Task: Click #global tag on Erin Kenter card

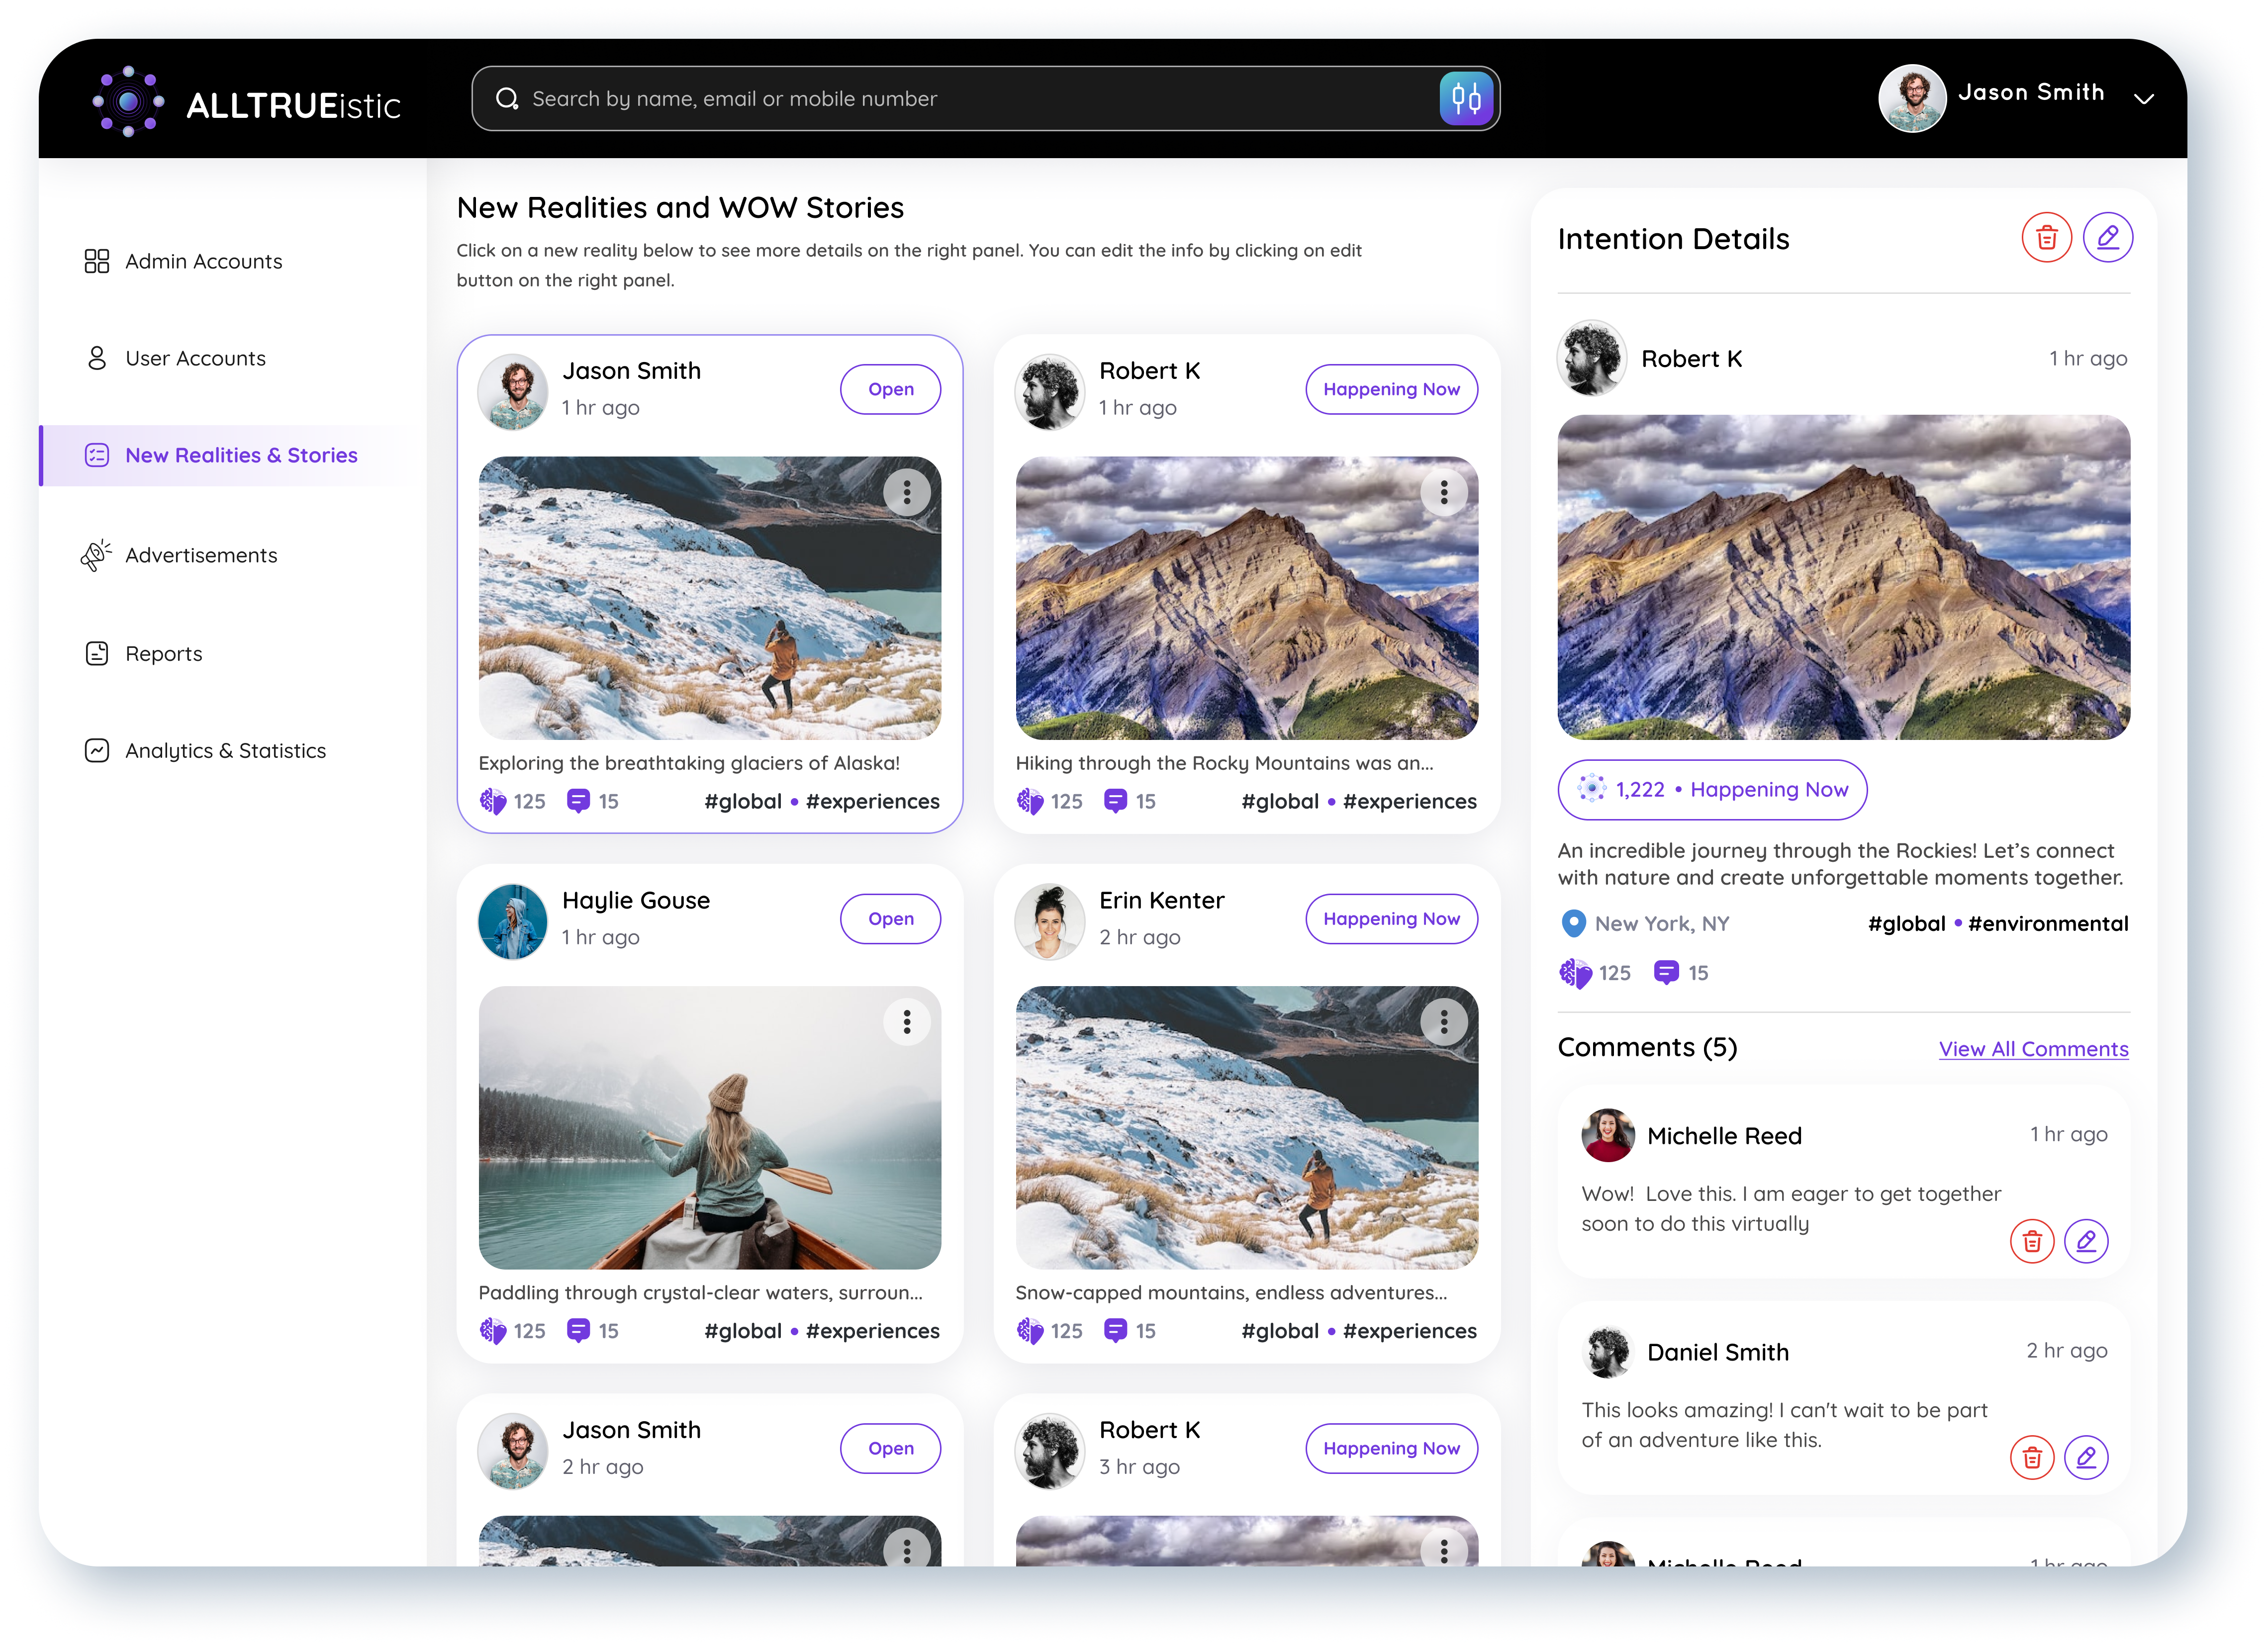Action: 1279,1330
